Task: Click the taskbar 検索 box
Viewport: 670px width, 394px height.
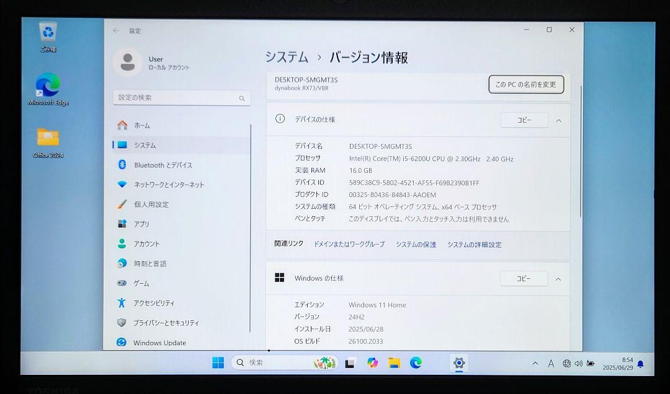Action: [285, 363]
